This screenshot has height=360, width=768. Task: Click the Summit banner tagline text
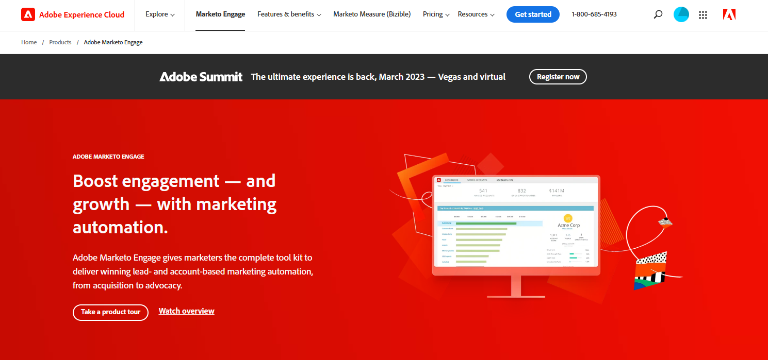378,77
